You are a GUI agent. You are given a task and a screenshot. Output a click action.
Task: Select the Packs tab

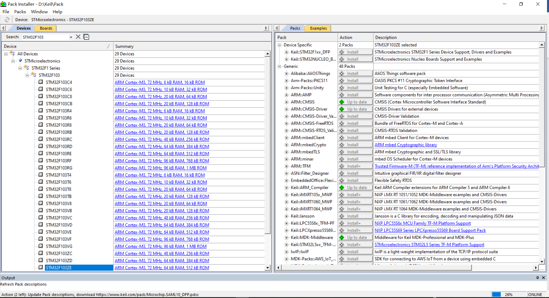point(295,28)
